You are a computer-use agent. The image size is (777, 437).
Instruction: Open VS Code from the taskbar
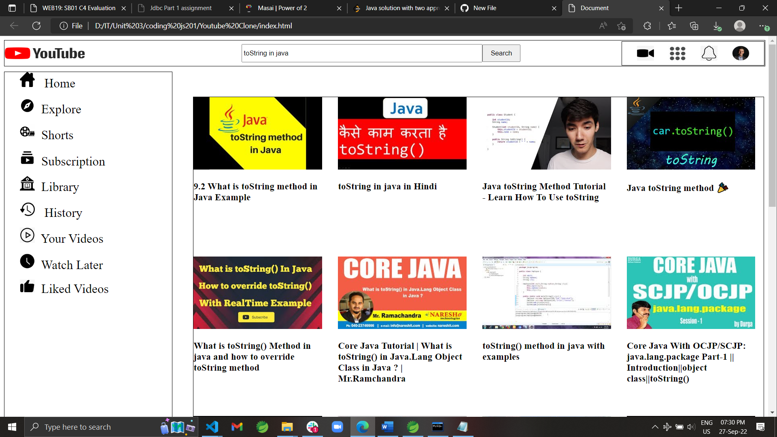pos(212,426)
